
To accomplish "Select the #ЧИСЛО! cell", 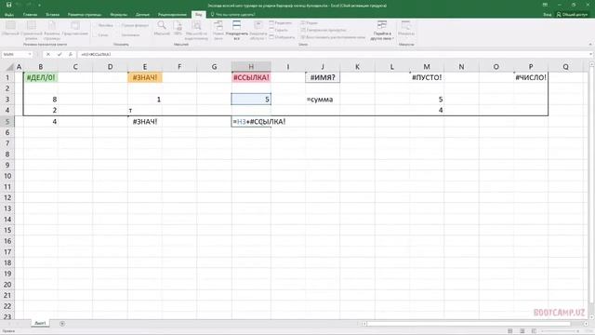I will 531,77.
